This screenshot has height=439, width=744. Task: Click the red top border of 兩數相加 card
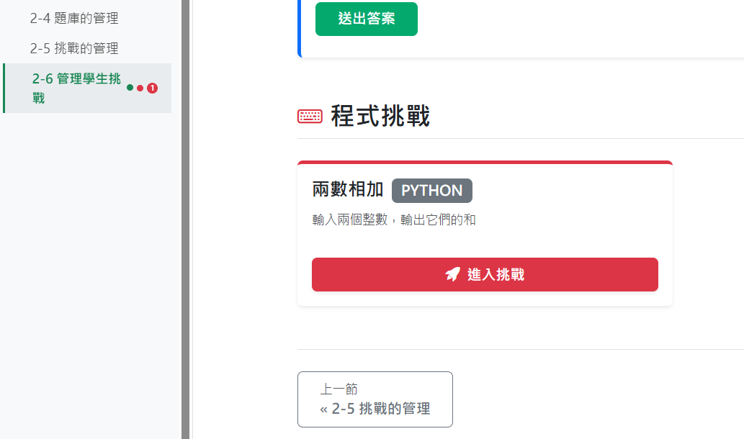(x=485, y=163)
